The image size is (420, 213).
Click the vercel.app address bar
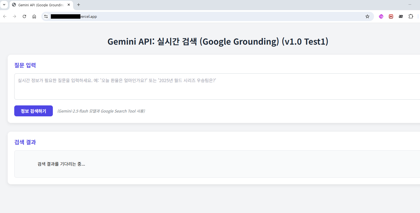point(207,16)
